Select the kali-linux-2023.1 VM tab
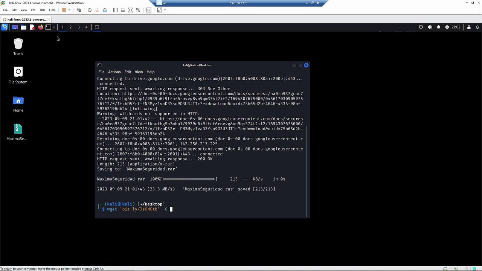This screenshot has height=271, width=482. click(x=27, y=19)
